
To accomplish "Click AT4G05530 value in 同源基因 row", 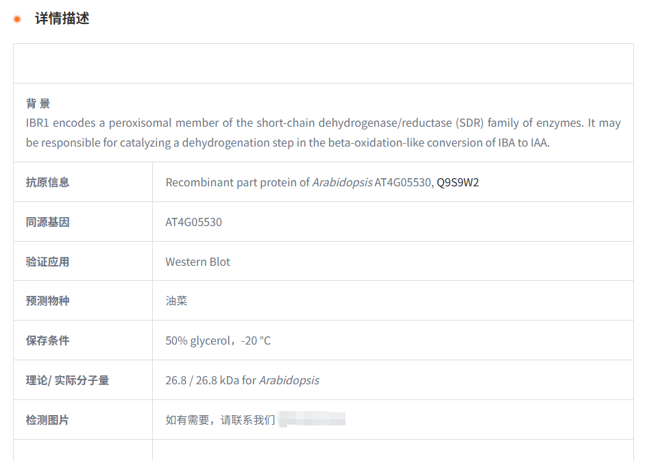I will point(193,222).
